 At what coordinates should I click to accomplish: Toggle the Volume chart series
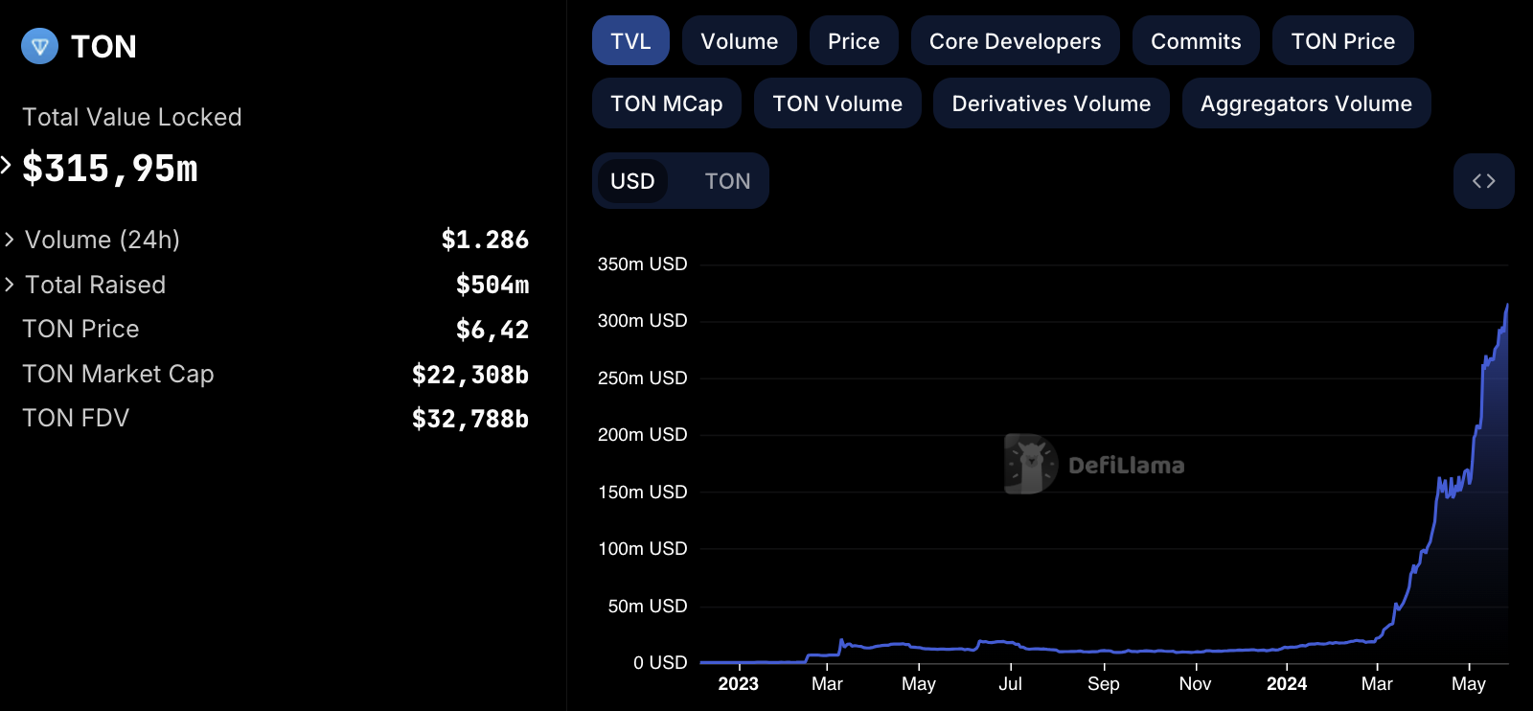click(739, 41)
